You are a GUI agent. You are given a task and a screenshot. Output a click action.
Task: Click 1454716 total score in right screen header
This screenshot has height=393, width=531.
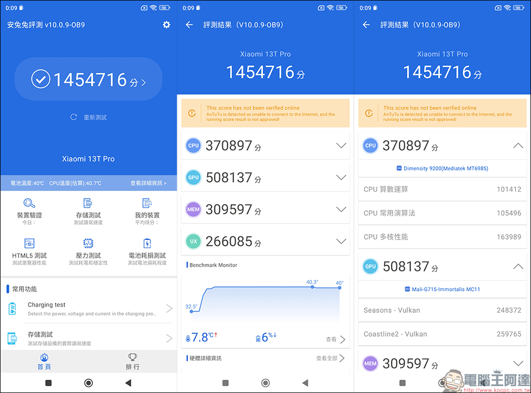point(442,72)
